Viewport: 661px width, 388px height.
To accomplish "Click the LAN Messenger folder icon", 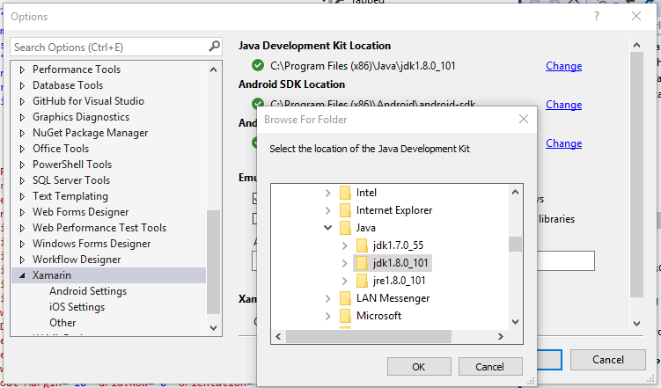I will (x=345, y=298).
